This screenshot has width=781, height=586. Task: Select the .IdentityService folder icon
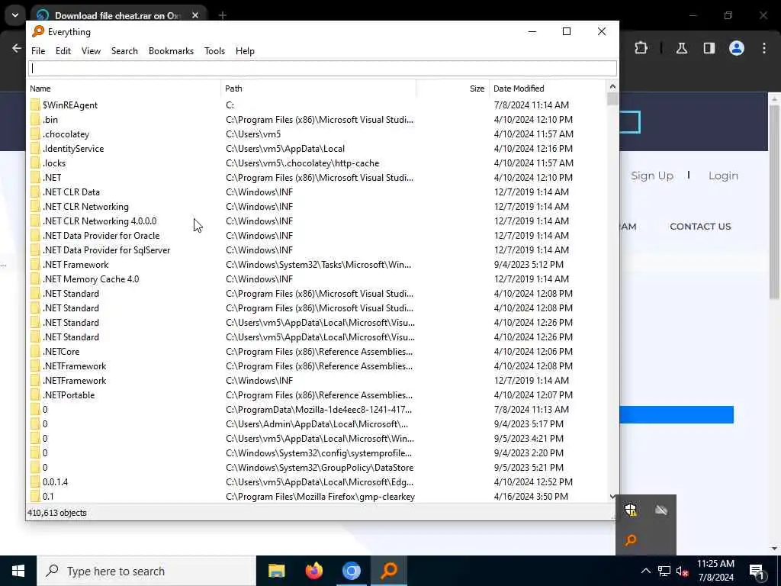pyautogui.click(x=35, y=148)
